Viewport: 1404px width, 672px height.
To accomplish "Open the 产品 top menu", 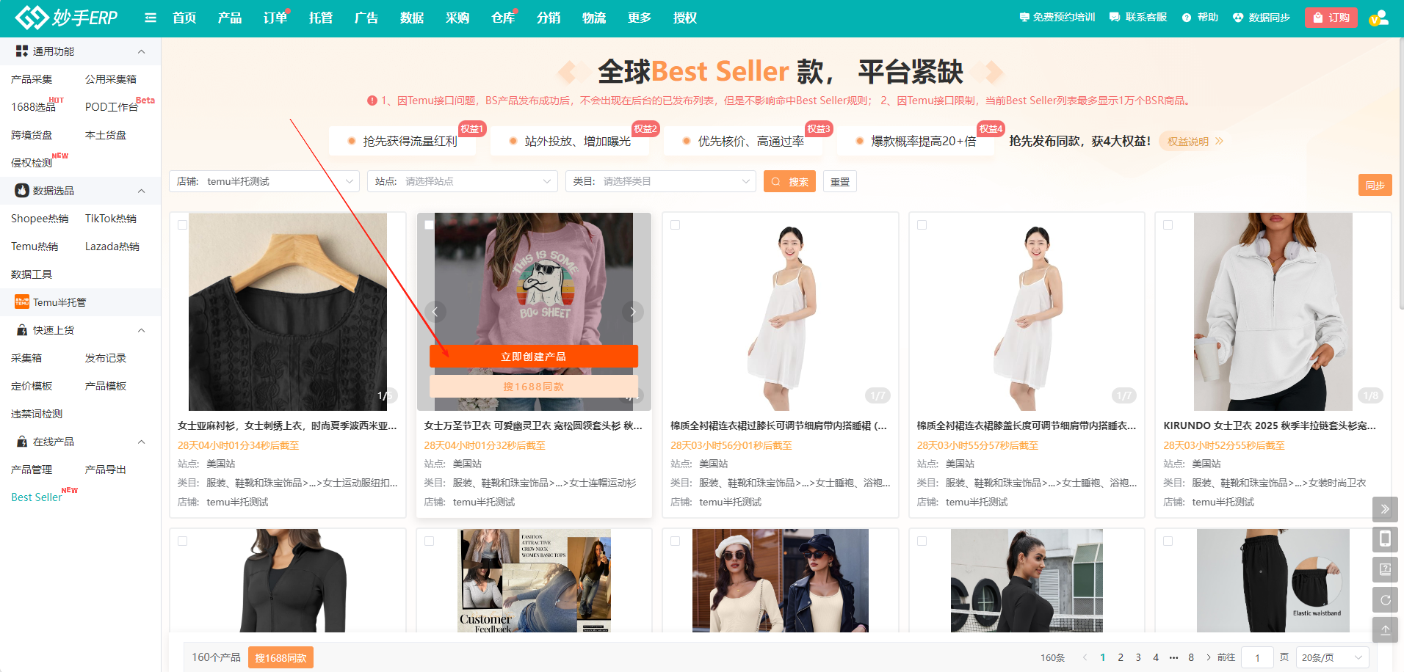I will [230, 18].
